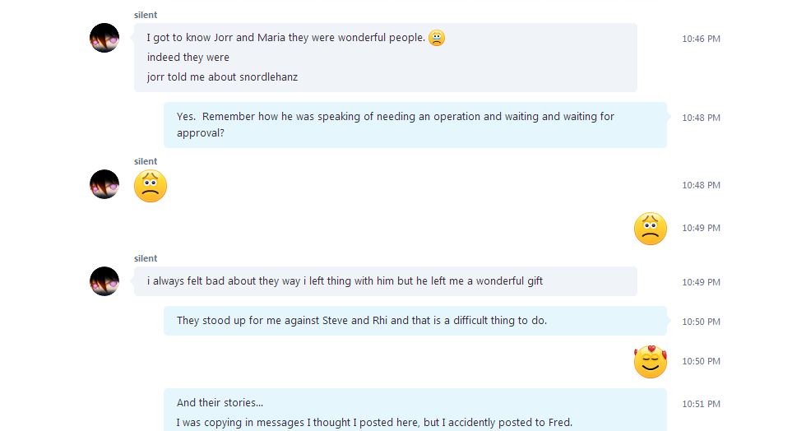Click the 10:51 PM timestamp
Image resolution: width=806 pixels, height=431 pixels.
tap(701, 404)
